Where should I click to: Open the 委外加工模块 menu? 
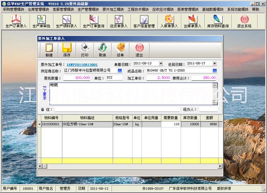click(x=113, y=10)
